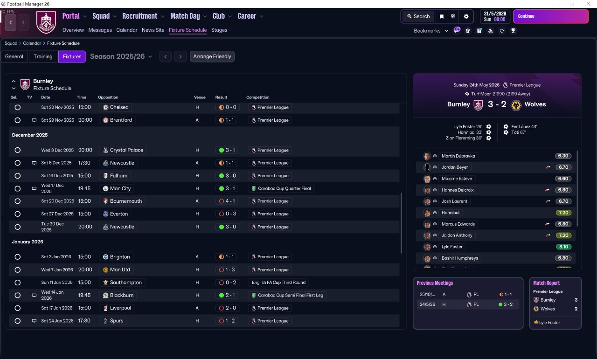This screenshot has height=359, width=597.
Task: Click the goal icon next to Lyle Foster 29'
Action: [x=489, y=127]
